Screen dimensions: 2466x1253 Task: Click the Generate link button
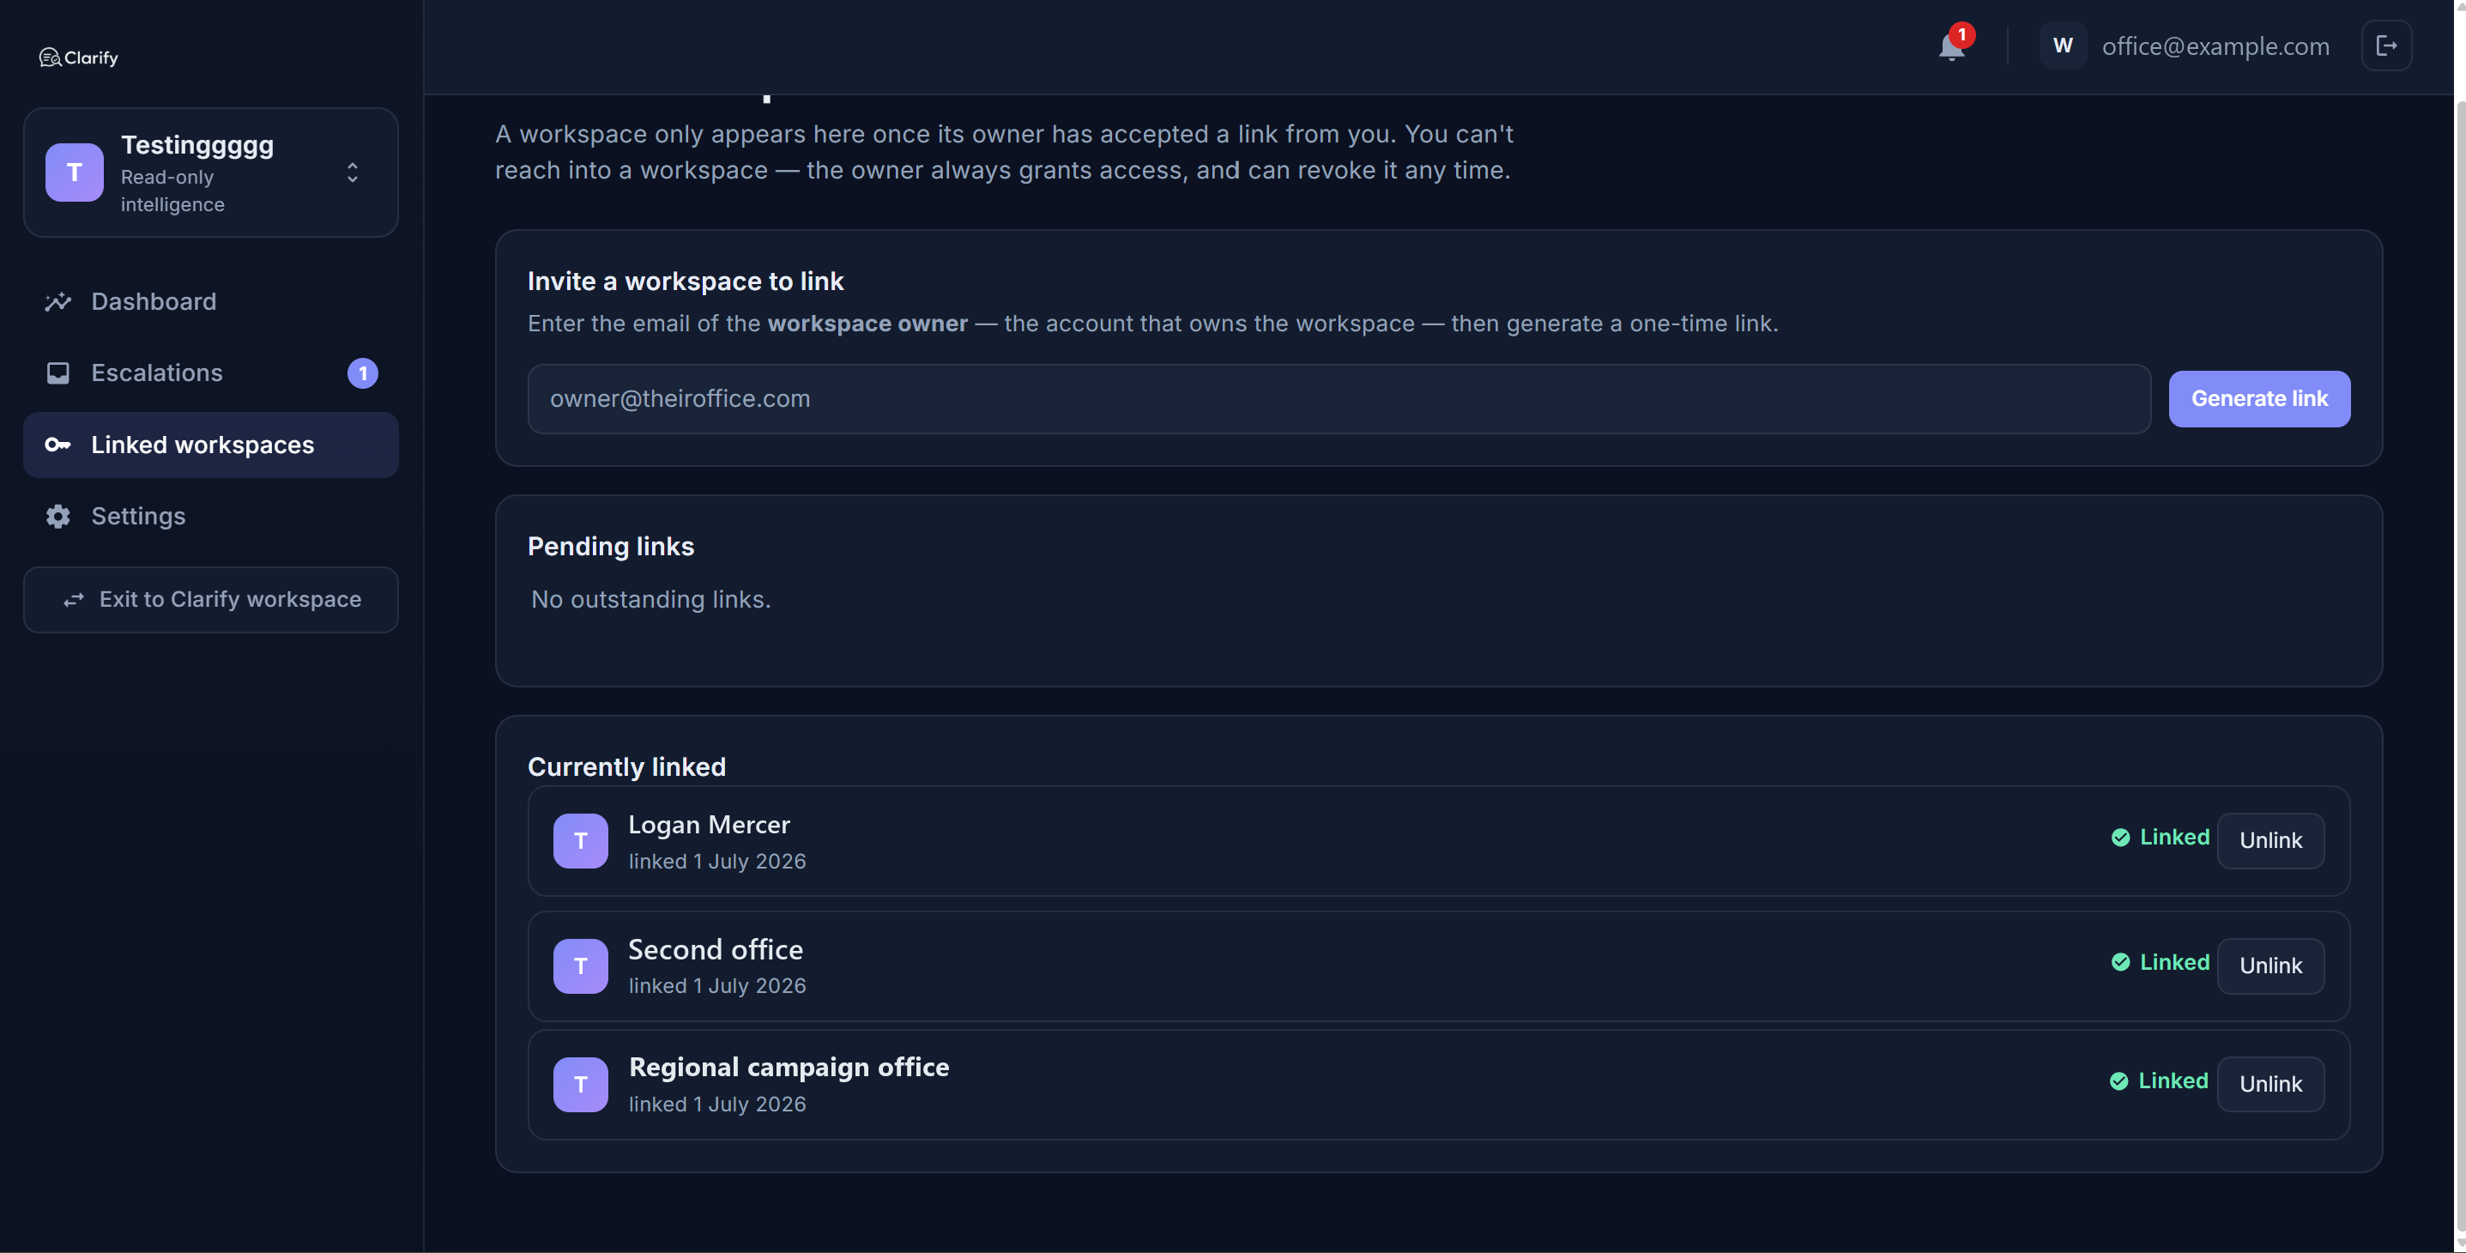2259,398
